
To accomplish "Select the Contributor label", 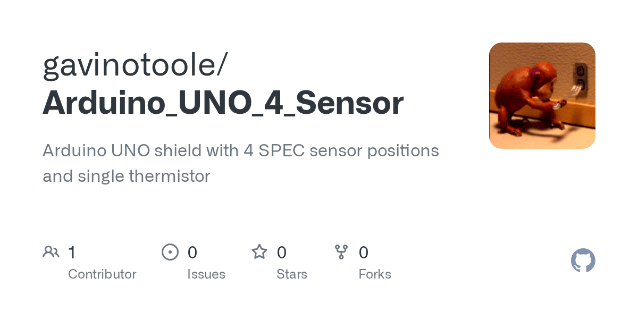I will click(102, 274).
